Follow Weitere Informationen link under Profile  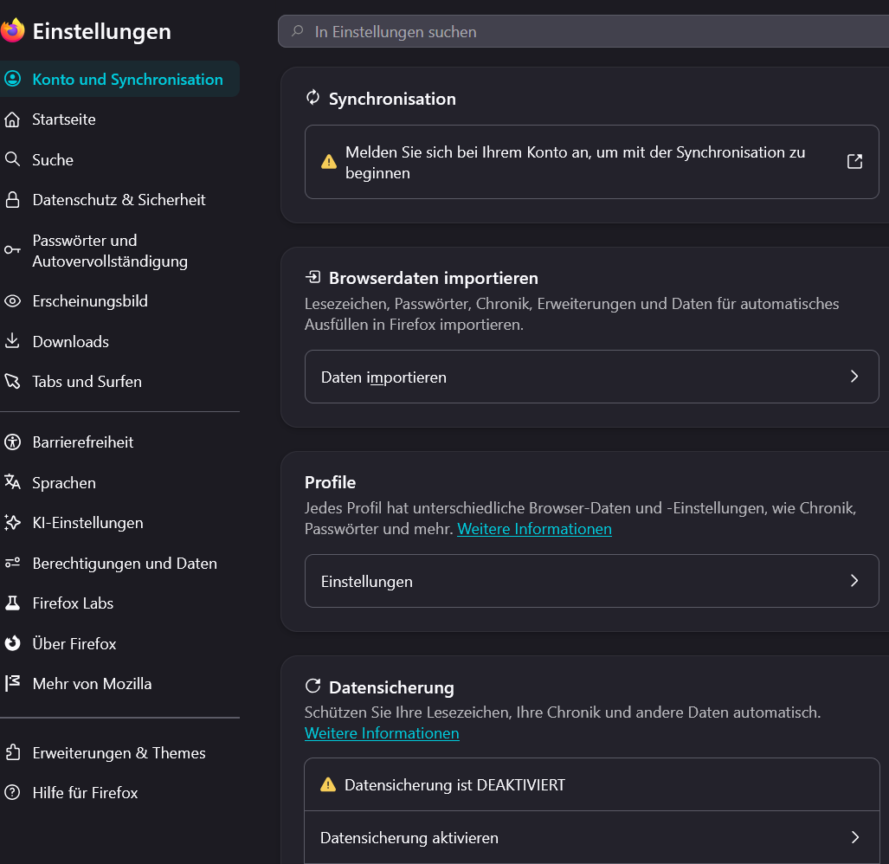point(534,528)
